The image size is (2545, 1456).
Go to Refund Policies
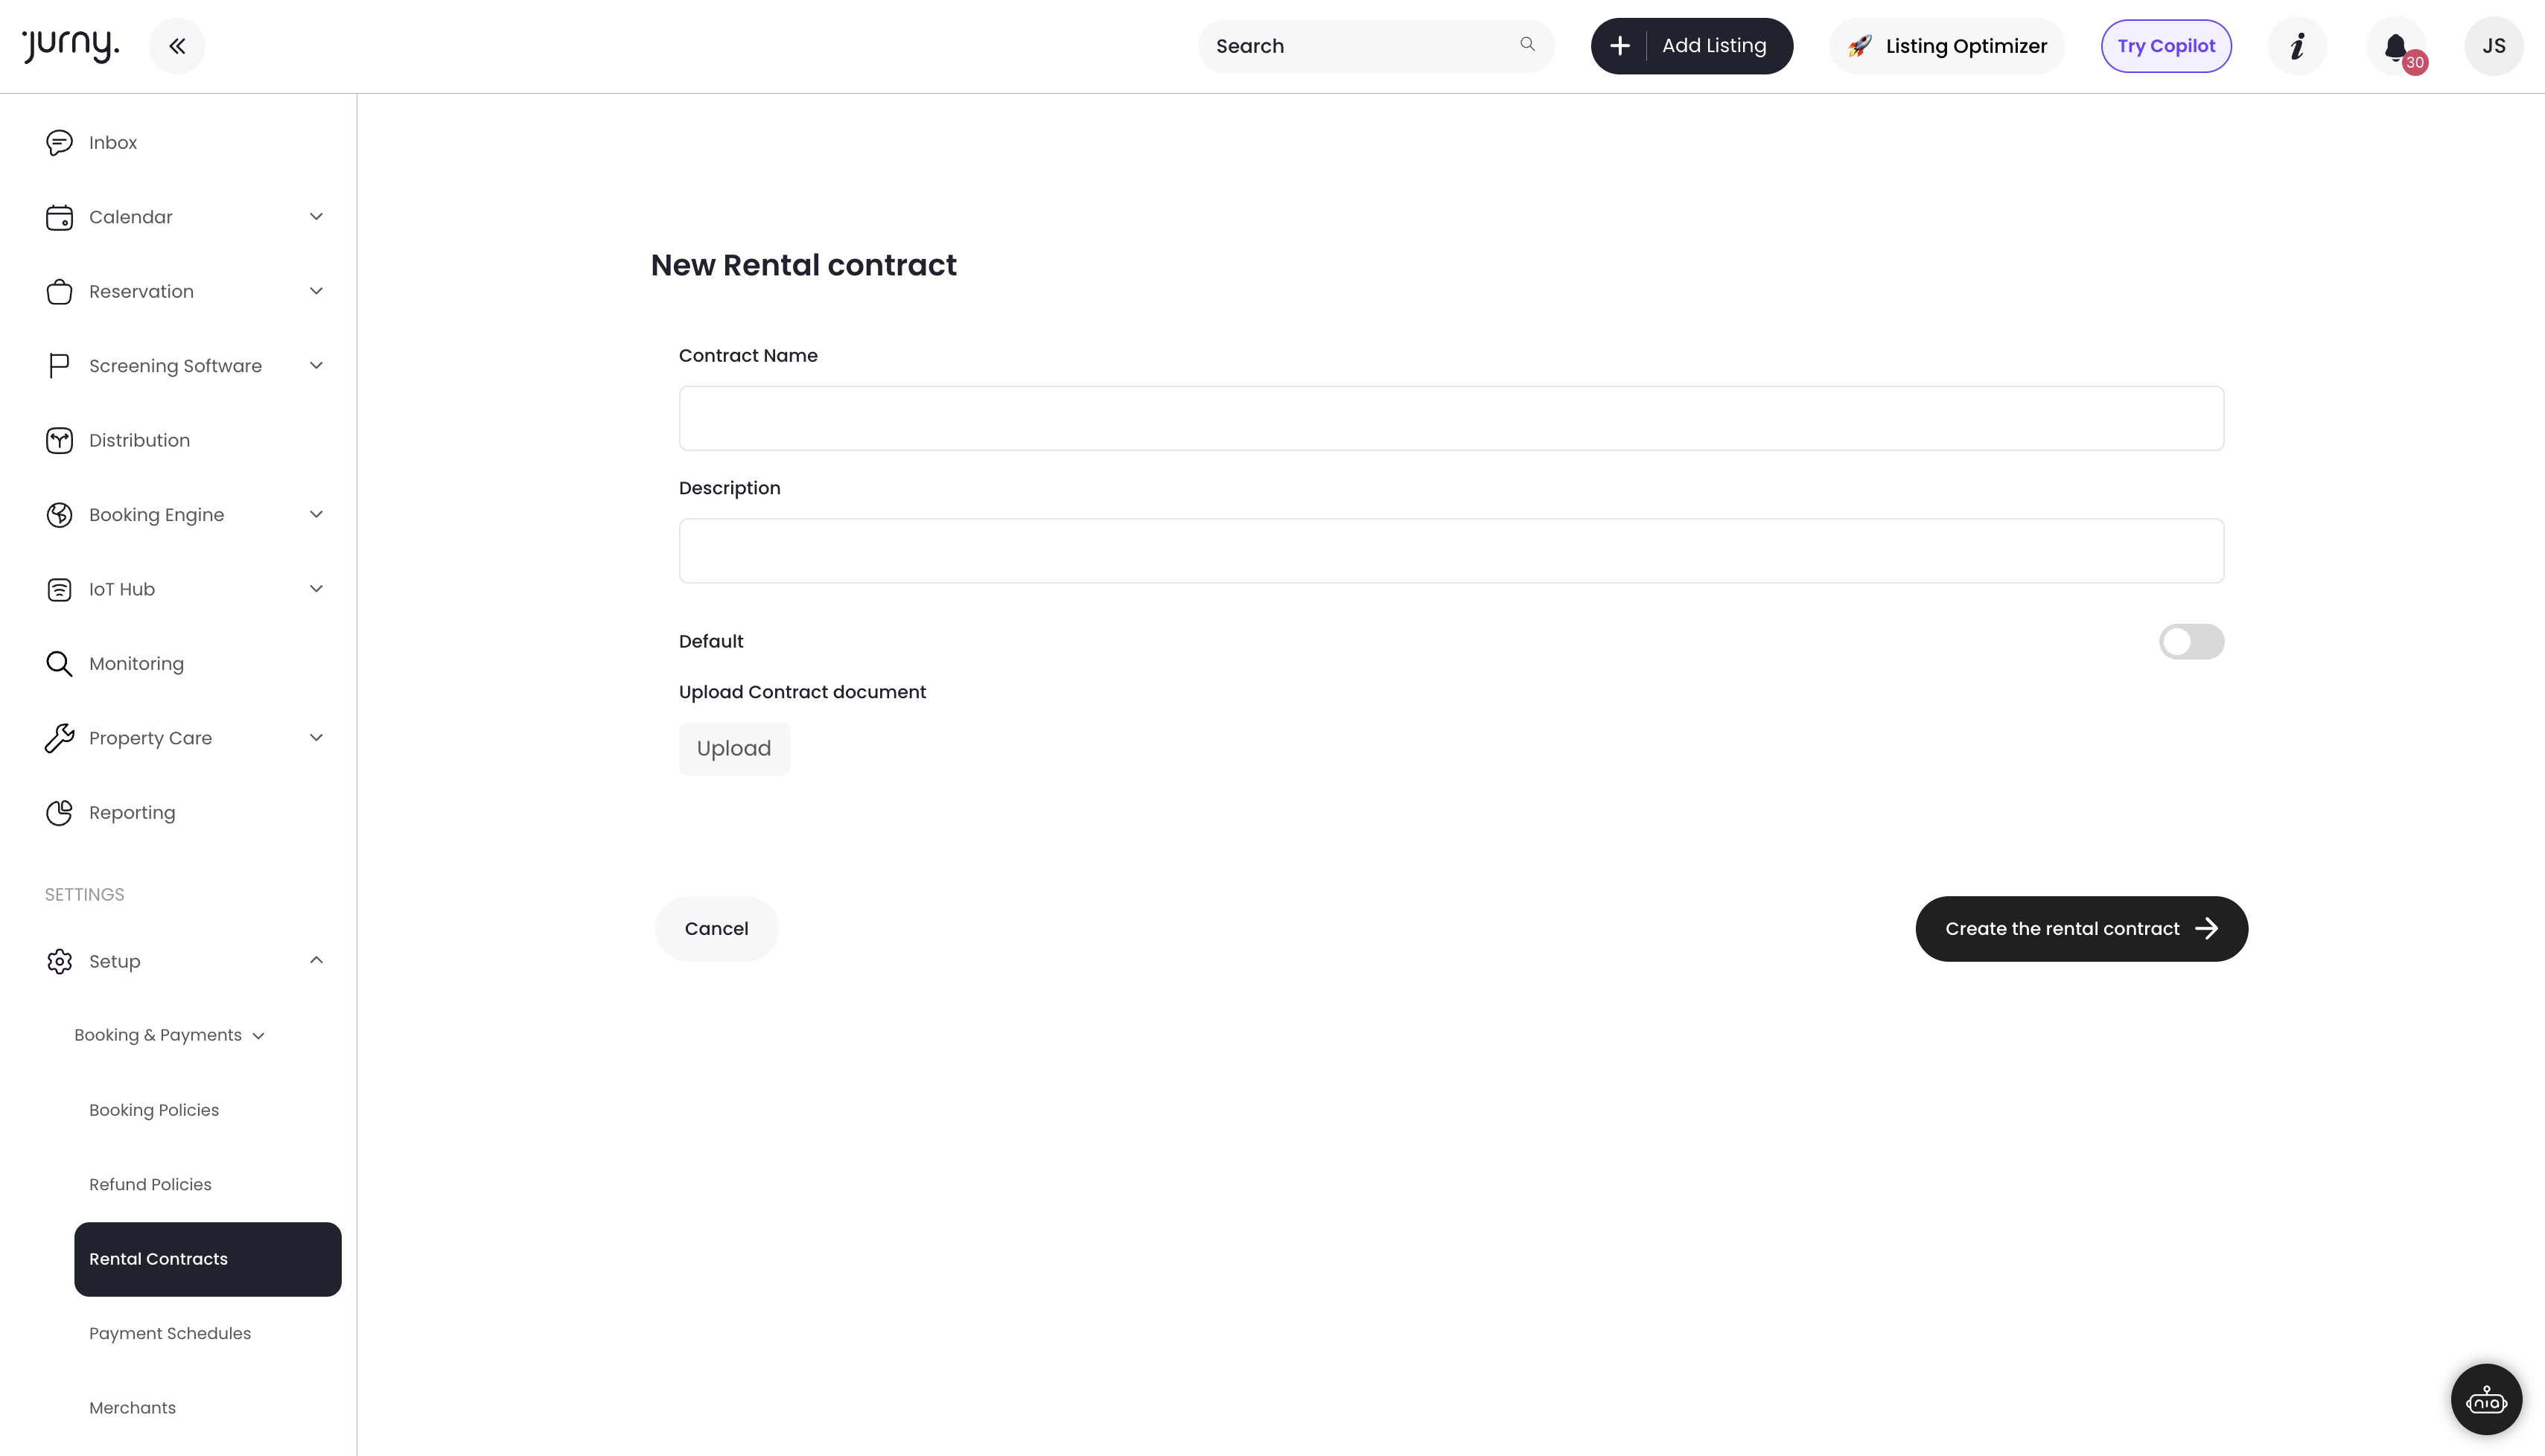tap(150, 1185)
